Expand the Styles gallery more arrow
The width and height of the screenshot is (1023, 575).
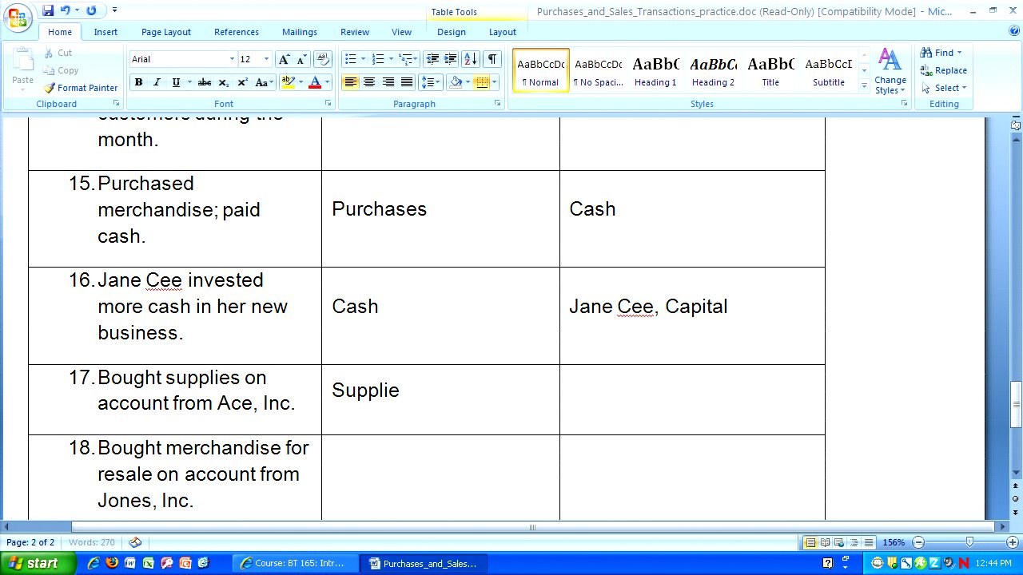pos(864,84)
